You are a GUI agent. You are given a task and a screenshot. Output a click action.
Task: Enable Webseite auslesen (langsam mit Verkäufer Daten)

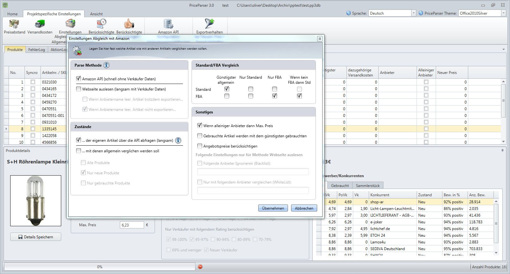(x=79, y=89)
